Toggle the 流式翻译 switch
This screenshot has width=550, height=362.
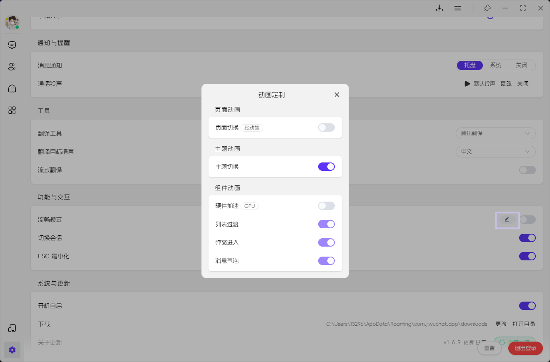tap(527, 170)
